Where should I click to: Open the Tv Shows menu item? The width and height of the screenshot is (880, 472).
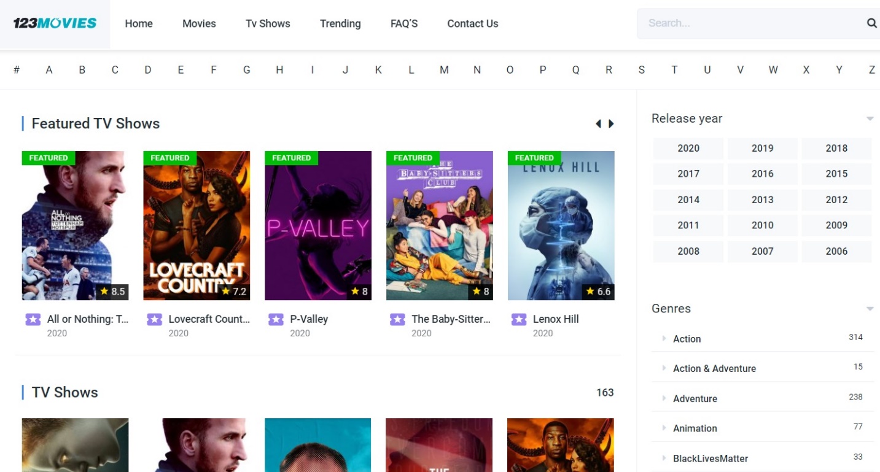[x=268, y=23]
